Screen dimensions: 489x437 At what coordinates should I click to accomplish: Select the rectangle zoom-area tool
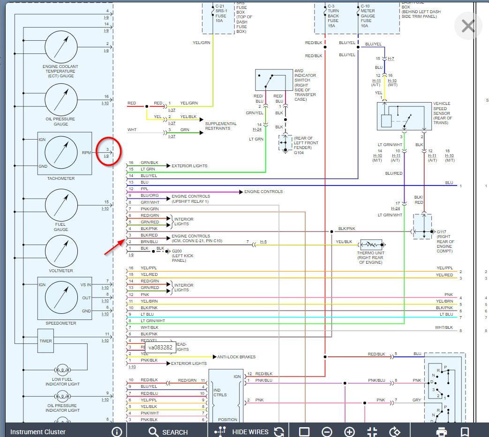(304, 431)
